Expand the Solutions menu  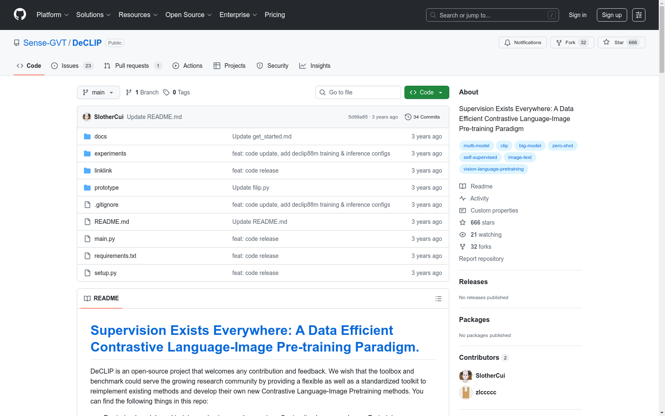94,15
